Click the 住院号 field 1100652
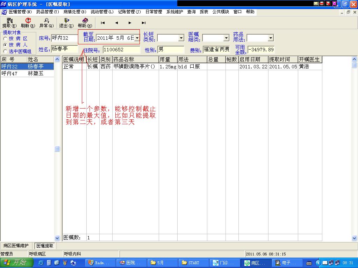 [121, 50]
